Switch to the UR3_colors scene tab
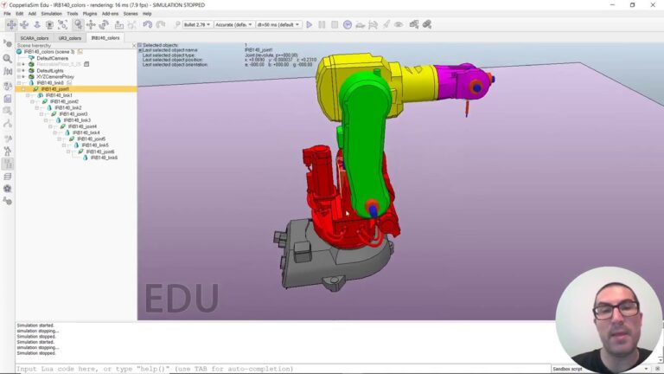664x374 pixels. (70, 38)
